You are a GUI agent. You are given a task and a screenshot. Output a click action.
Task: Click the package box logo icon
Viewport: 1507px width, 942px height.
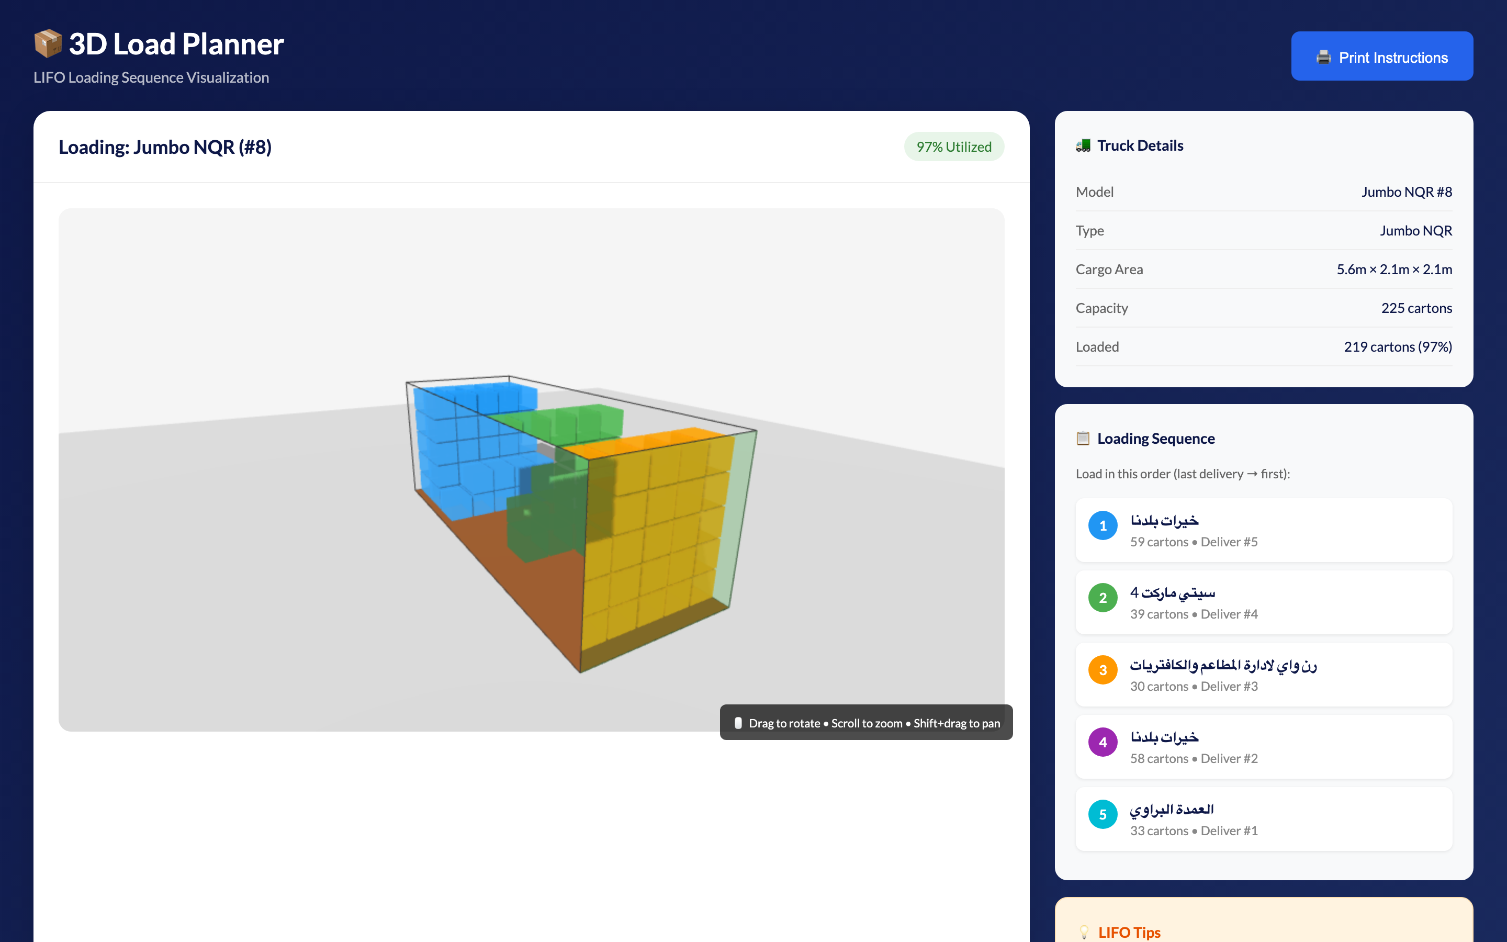(48, 43)
